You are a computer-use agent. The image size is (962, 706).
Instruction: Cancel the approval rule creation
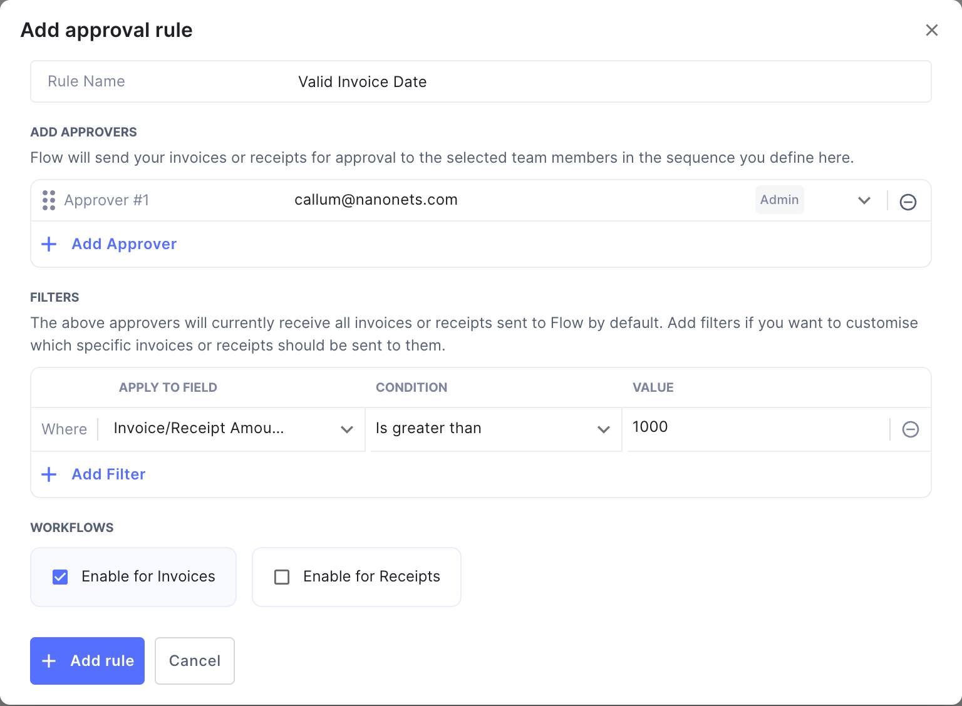coord(194,661)
